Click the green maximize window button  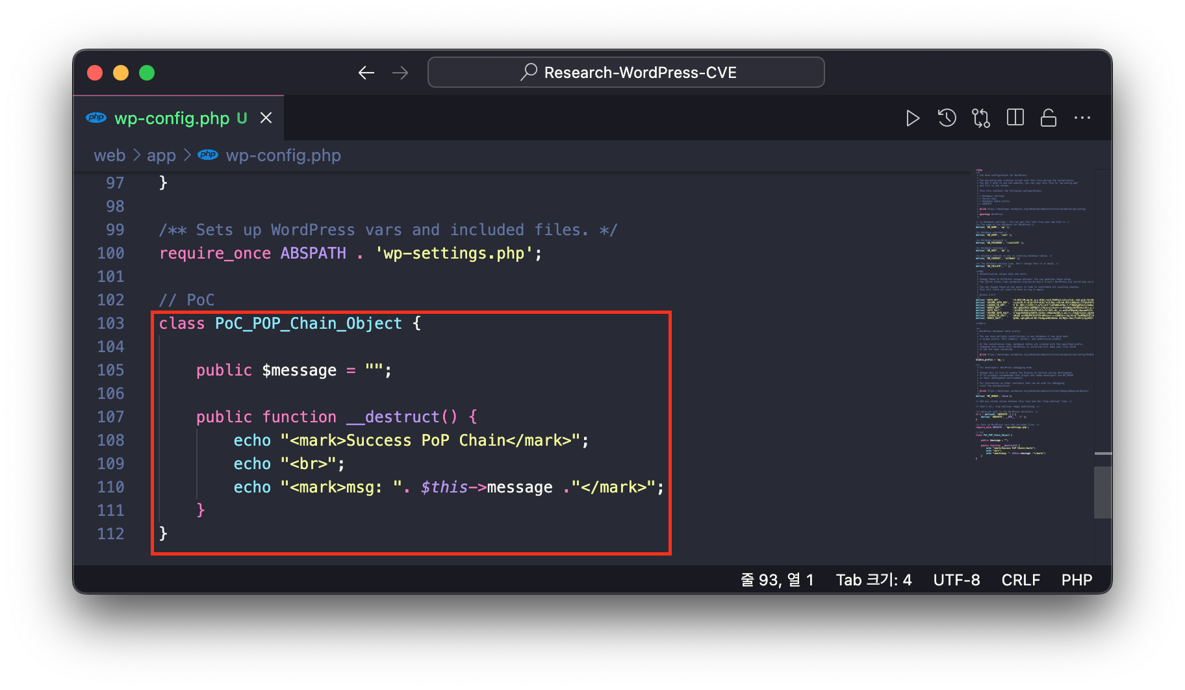[x=147, y=73]
